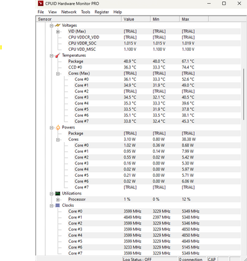Screen dimensions: 247x261
Task: Select the CPU VDDCR_VDD row
Action: point(154,37)
